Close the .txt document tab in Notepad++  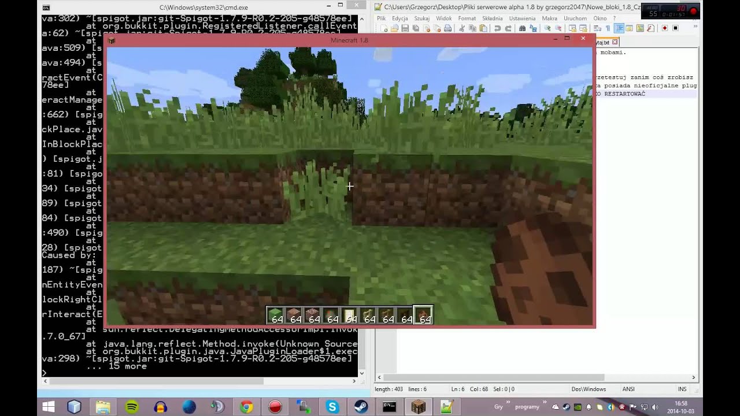[x=615, y=42]
